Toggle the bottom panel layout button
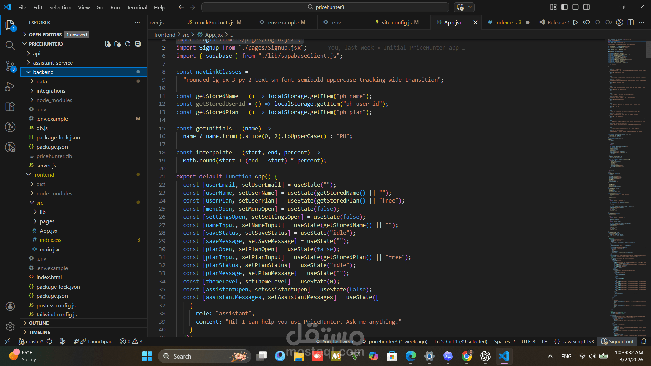Image resolution: width=651 pixels, height=366 pixels. (x=575, y=7)
